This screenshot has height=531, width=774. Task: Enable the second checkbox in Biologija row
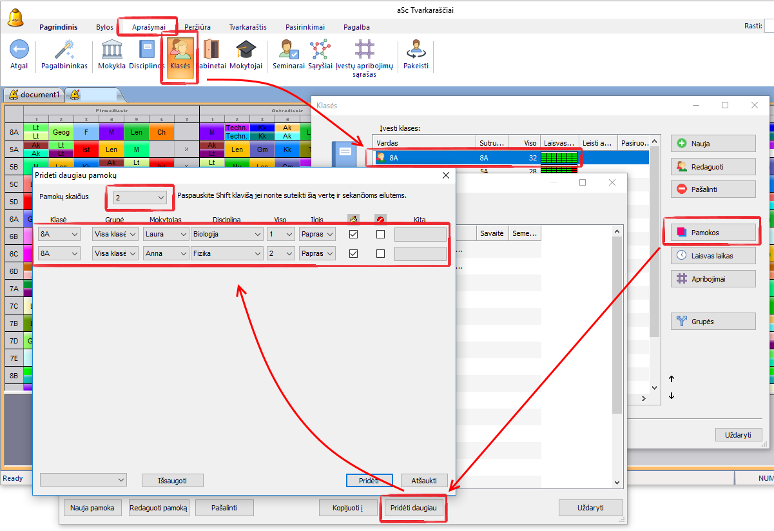pyautogui.click(x=380, y=235)
